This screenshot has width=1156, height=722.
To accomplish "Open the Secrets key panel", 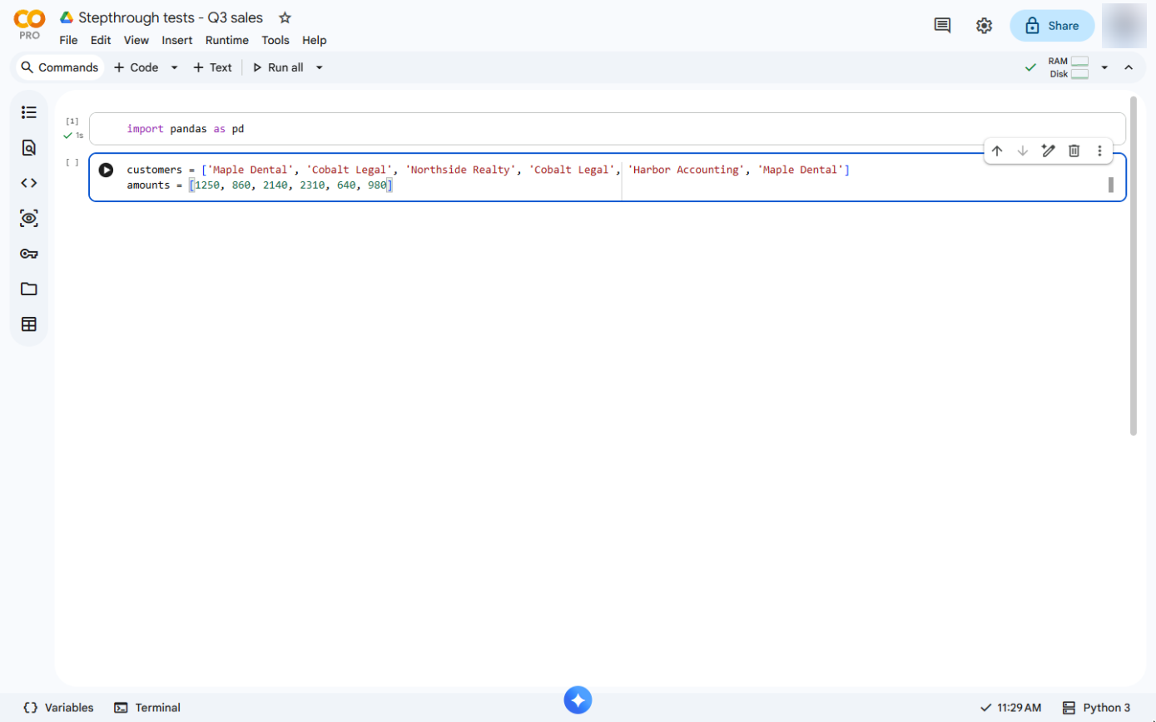I will coord(29,254).
